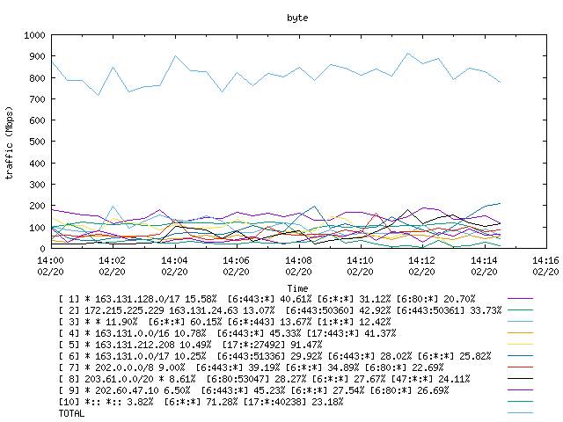Click the x-axis time label 14:16
Image resolution: width=563 pixels, height=422 pixels.
point(545,260)
